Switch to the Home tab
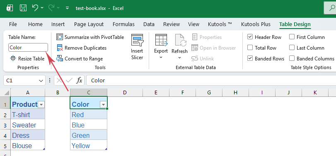The image size is (336, 156). pyautogui.click(x=35, y=24)
